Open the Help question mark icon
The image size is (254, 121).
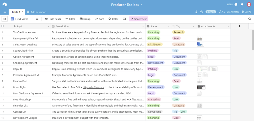(x=236, y=5)
